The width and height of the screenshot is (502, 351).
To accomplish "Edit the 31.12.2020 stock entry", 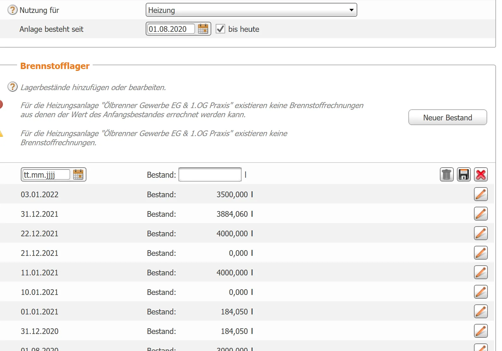I will (x=481, y=331).
